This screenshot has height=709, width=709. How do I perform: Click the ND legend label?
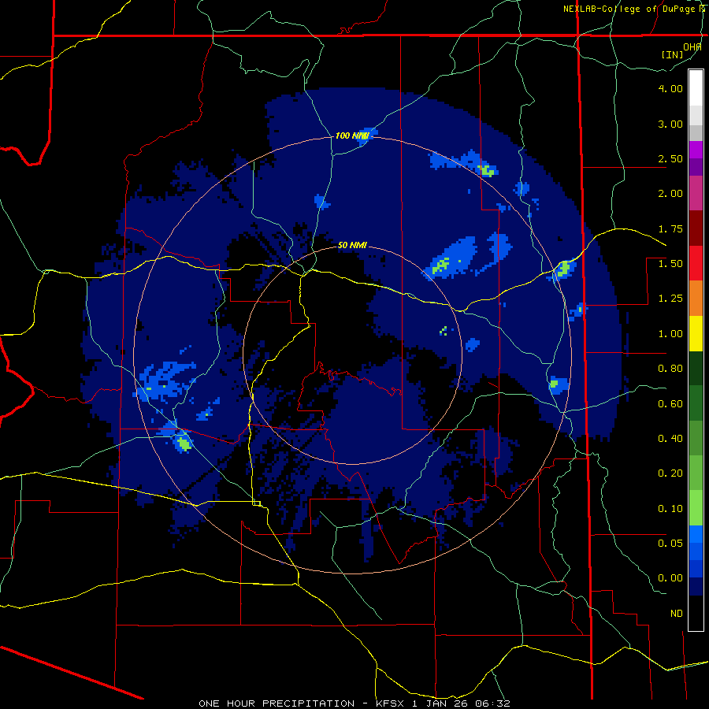click(x=677, y=614)
